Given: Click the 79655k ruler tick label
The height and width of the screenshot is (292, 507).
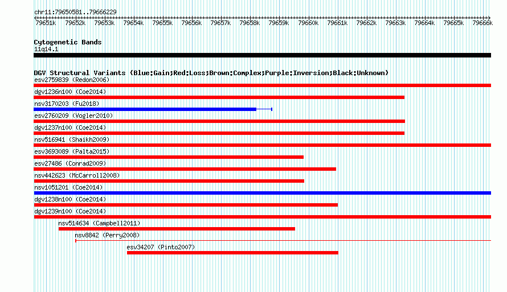Looking at the screenshot, I should tap(162, 23).
